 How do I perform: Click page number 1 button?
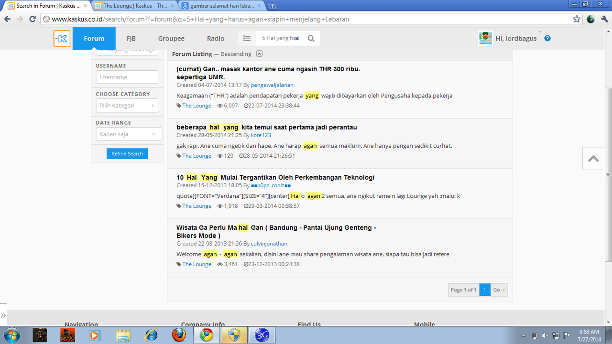click(x=485, y=290)
